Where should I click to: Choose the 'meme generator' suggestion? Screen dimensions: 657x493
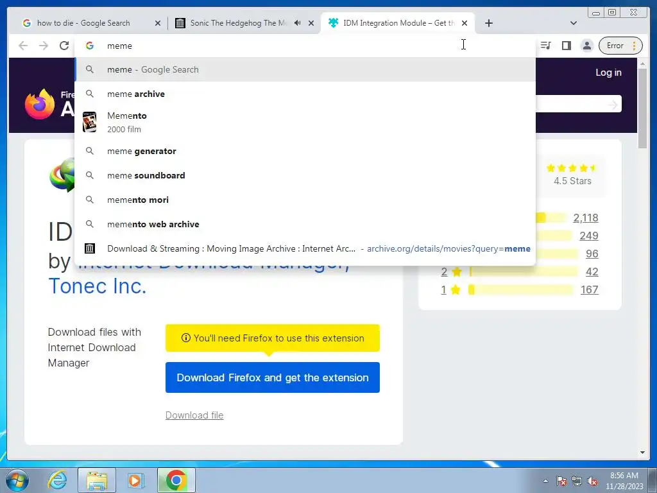tap(305, 151)
